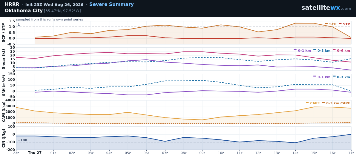Toggle the 0–3 km SRH legend item
The image size is (356, 154).
(x=341, y=77)
